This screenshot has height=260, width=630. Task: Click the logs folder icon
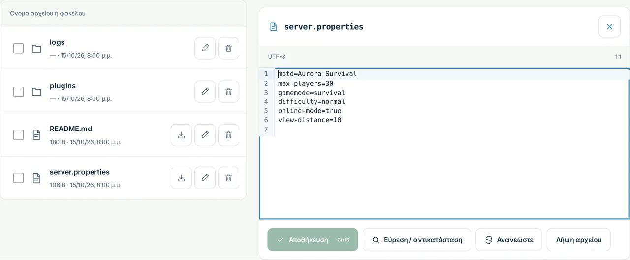36,49
